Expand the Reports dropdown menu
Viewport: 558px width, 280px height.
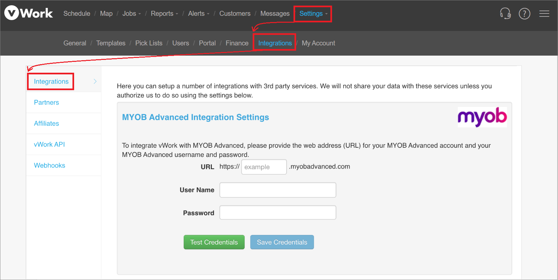click(x=164, y=13)
